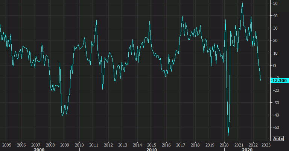Click the 2005 year label on the time axis
This screenshot has width=289, height=151.
click(x=7, y=145)
